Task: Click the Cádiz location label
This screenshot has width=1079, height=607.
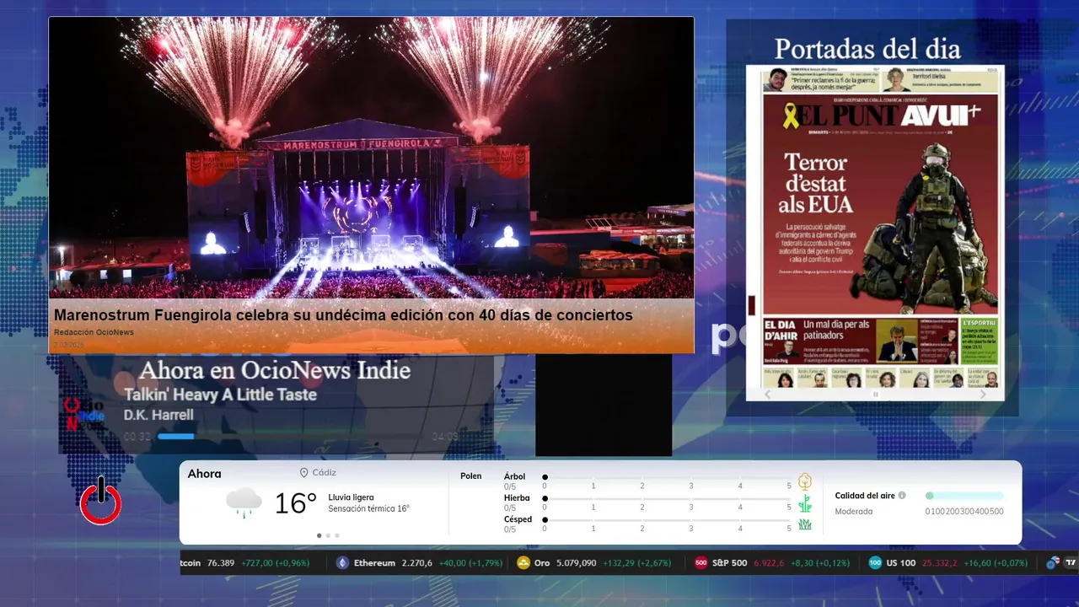Action: [x=325, y=473]
